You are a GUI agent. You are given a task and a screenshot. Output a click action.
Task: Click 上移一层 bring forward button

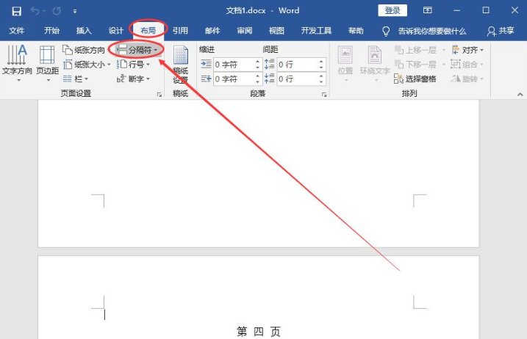click(x=416, y=50)
